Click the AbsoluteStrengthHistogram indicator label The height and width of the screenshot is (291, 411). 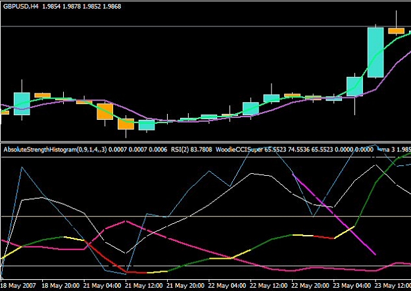pos(55,150)
